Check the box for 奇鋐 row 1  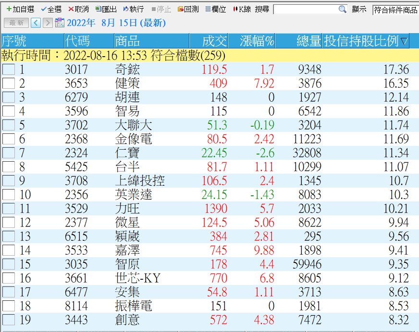coord(9,70)
